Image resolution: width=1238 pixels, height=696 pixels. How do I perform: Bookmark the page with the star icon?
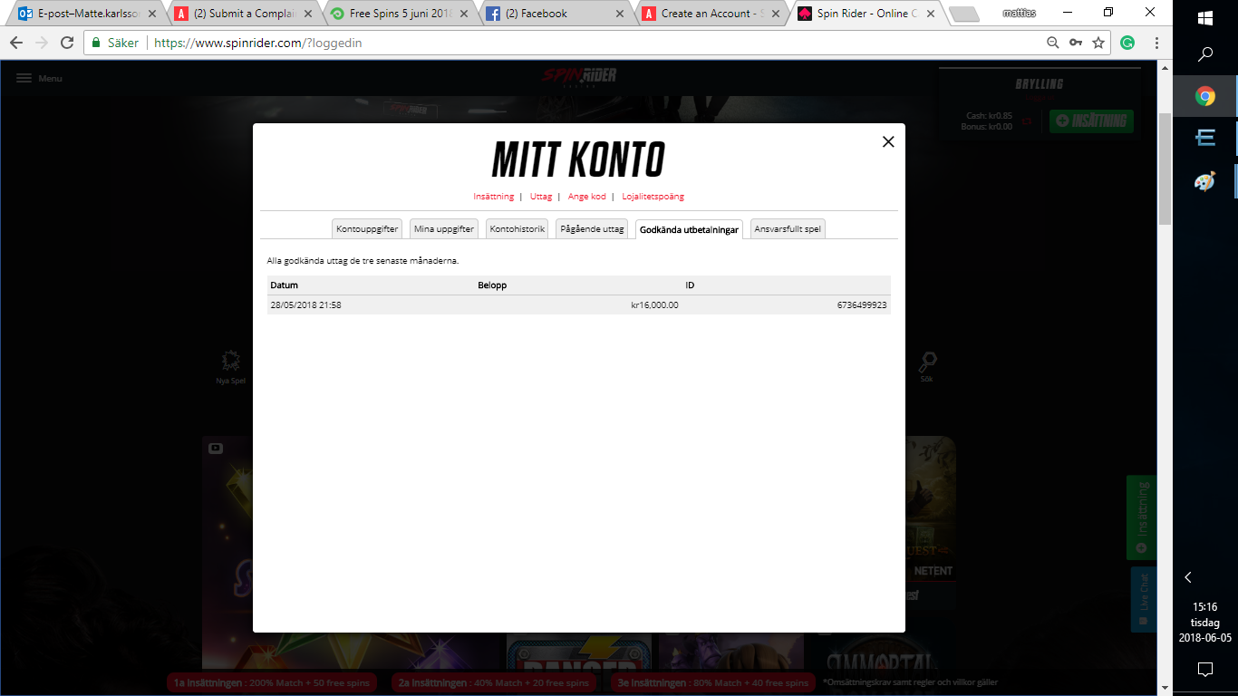point(1098,43)
